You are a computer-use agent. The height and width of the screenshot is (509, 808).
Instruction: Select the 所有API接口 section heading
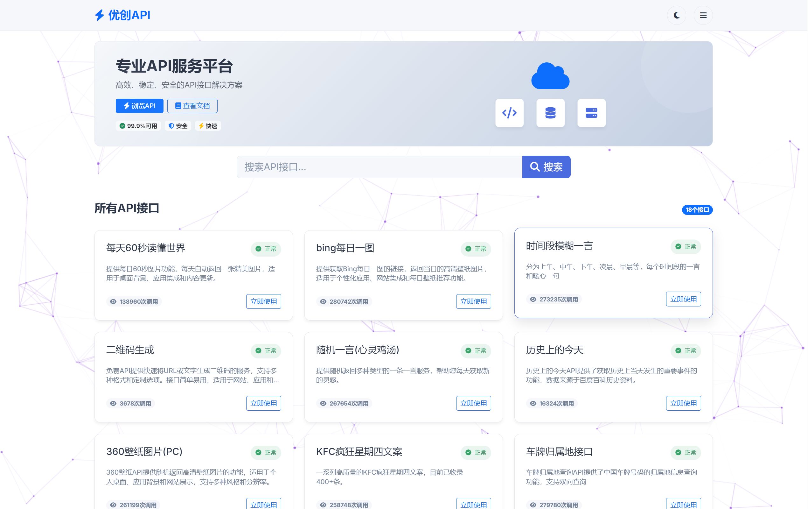[127, 208]
